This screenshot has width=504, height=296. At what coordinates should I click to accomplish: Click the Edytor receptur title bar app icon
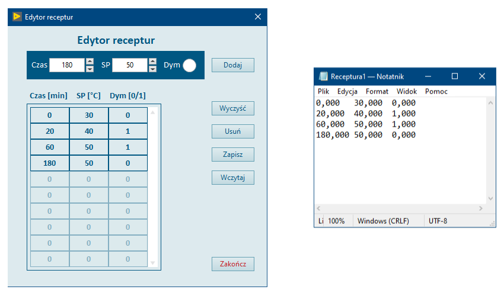[x=17, y=17]
